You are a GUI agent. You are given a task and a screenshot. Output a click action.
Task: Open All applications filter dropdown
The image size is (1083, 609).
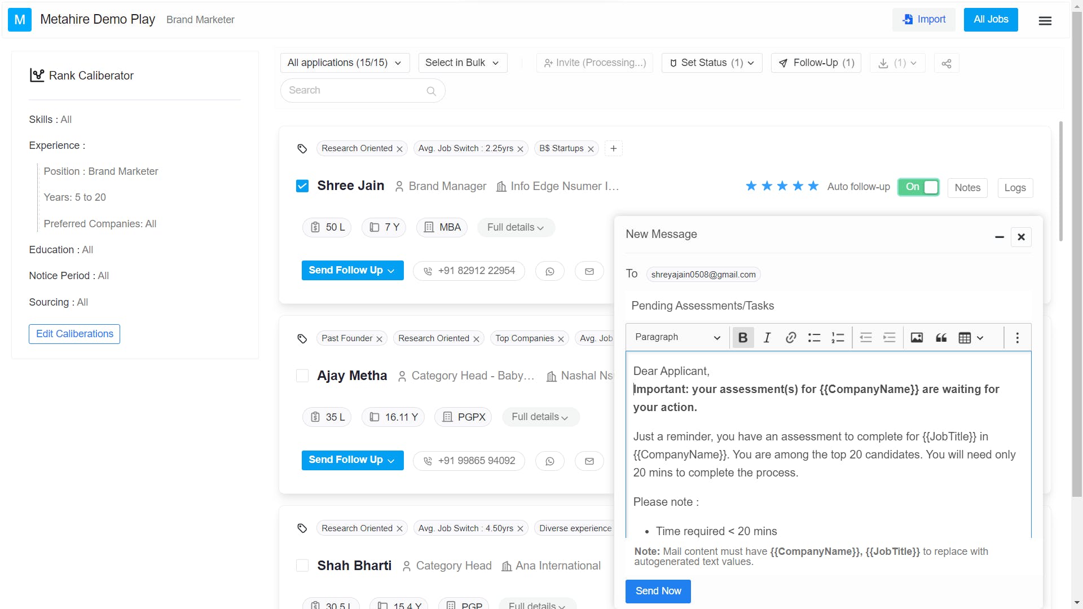(x=344, y=63)
